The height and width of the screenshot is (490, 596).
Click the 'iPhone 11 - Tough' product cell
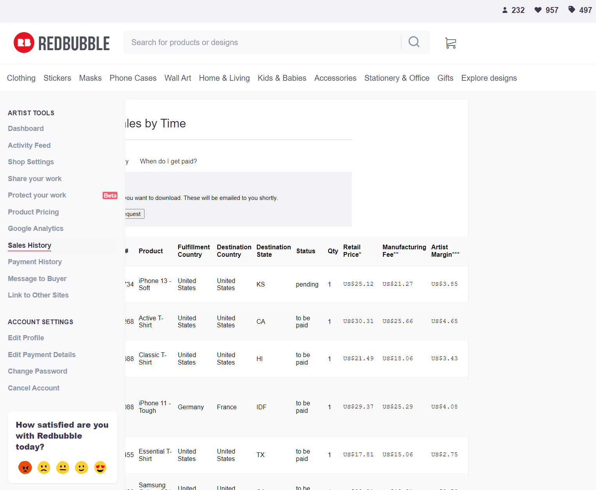(155, 407)
